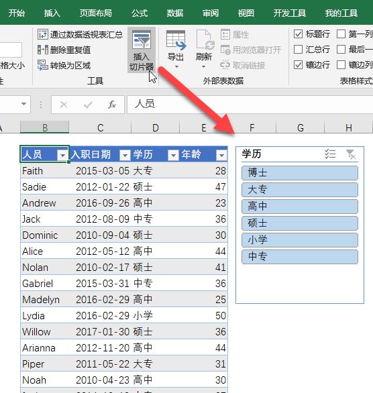Expand the Name Box dropdown arrow

[23, 104]
